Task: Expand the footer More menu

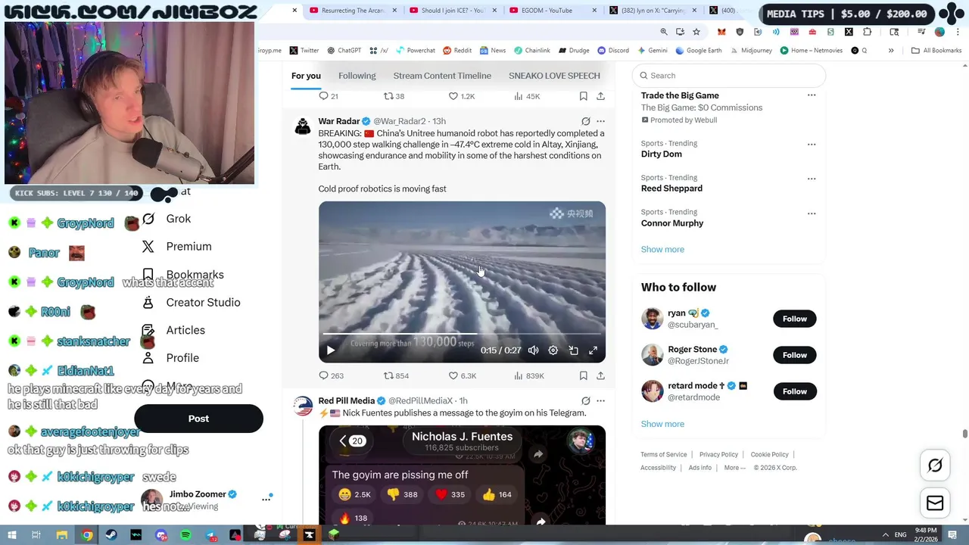Action: [x=734, y=468]
